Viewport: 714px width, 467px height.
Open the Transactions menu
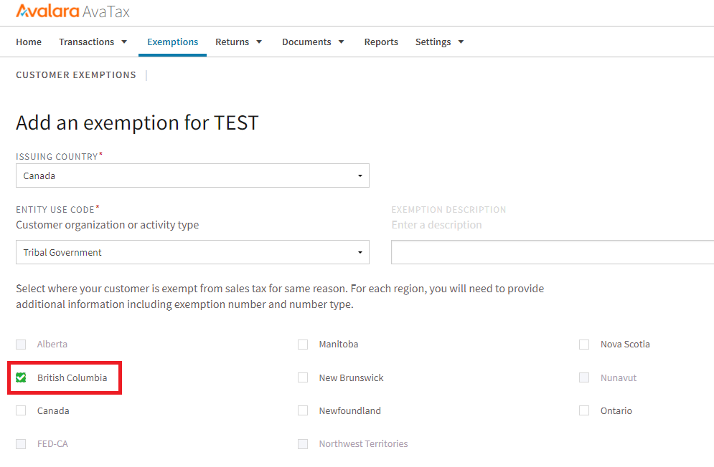click(93, 42)
